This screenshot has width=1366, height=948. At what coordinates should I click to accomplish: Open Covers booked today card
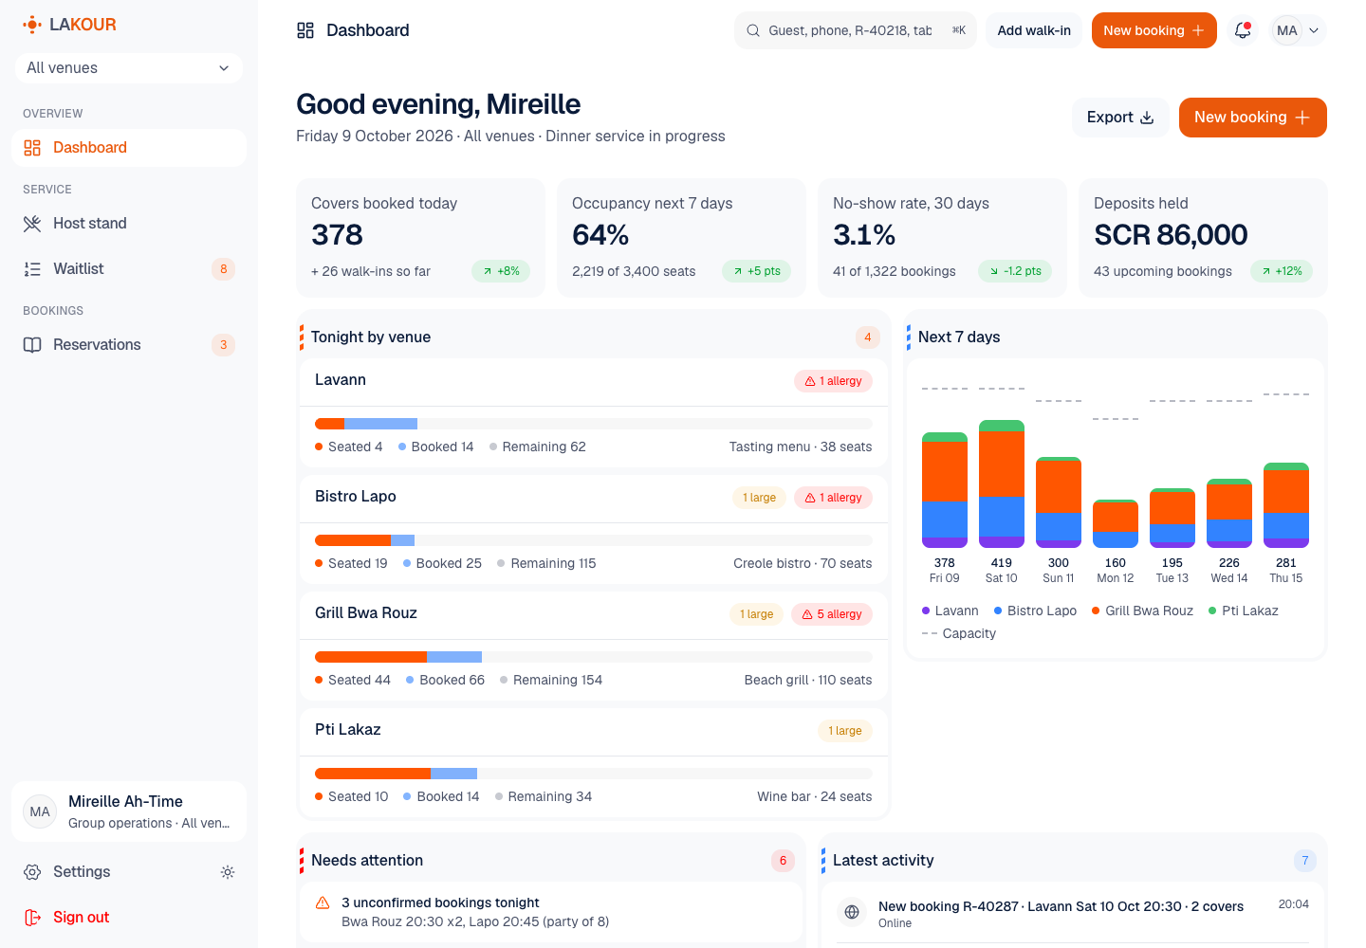pyautogui.click(x=420, y=238)
